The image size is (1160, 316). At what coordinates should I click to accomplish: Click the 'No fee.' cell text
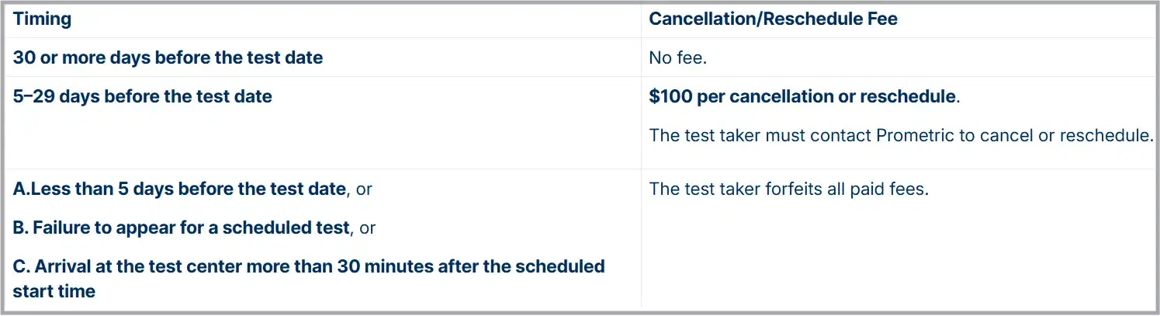[677, 57]
